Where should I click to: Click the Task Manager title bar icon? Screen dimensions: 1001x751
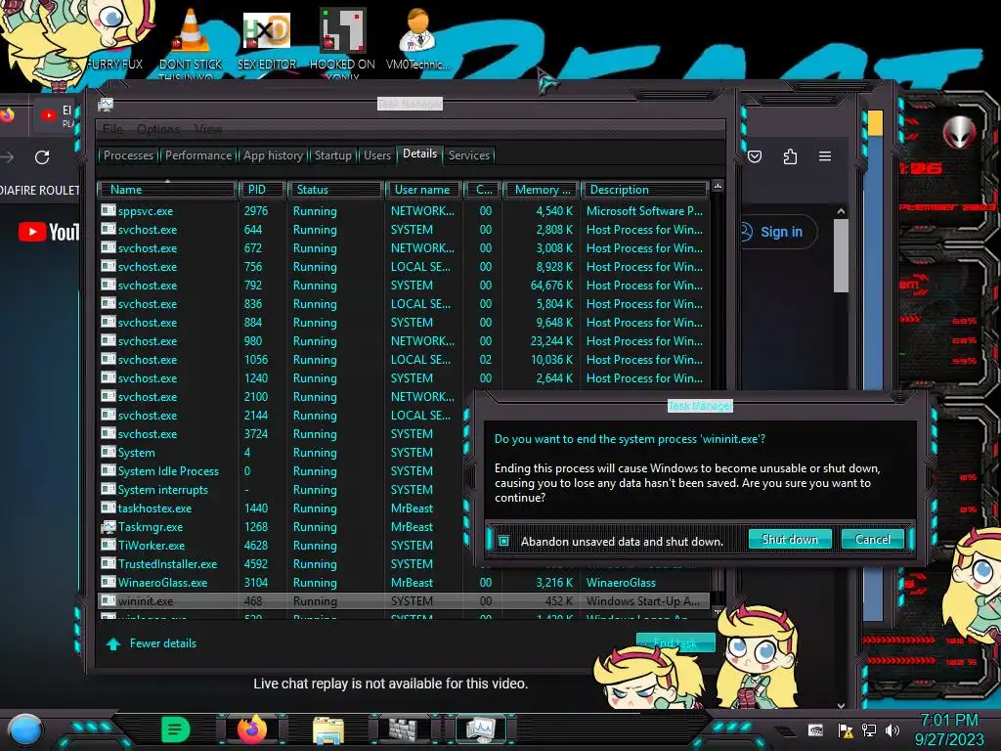(x=106, y=104)
